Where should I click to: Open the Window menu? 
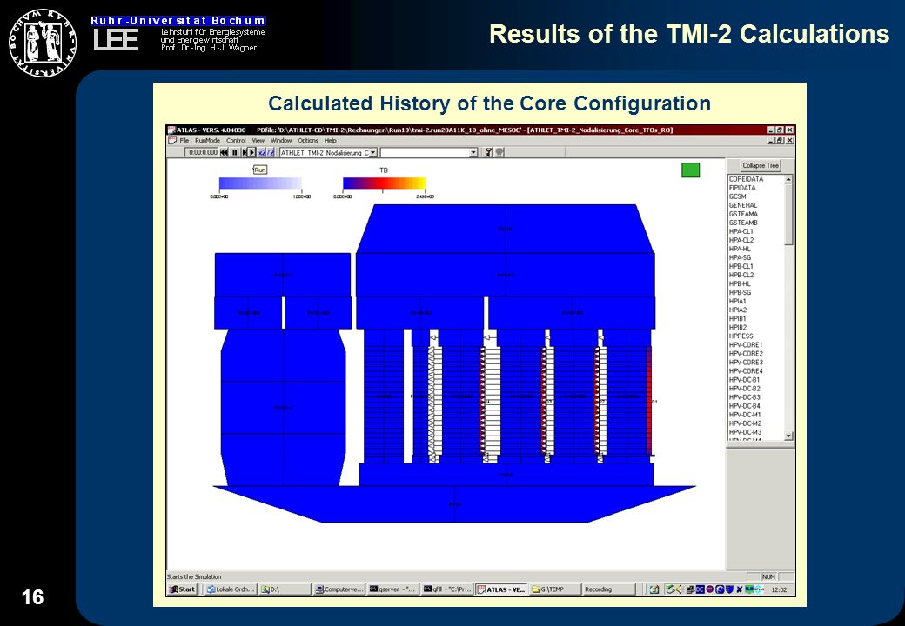tap(281, 140)
